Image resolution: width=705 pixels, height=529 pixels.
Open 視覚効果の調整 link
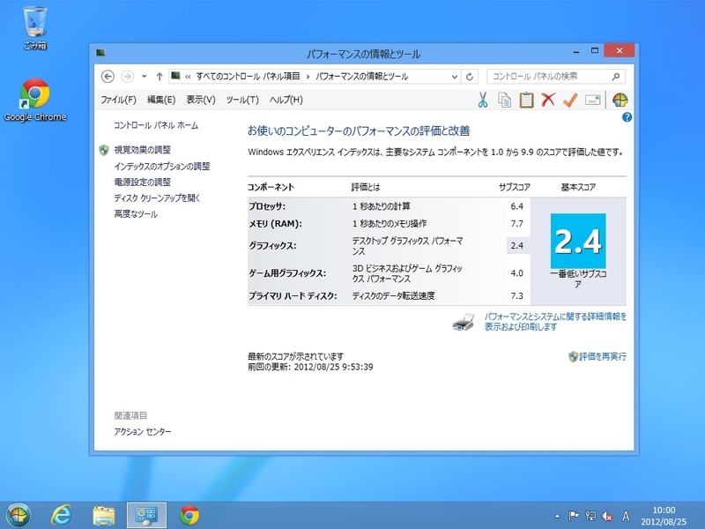pos(143,150)
